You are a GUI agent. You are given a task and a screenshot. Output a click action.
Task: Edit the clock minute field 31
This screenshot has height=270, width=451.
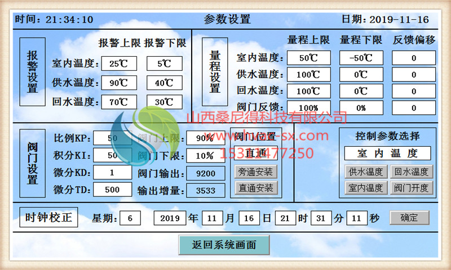click(x=321, y=218)
